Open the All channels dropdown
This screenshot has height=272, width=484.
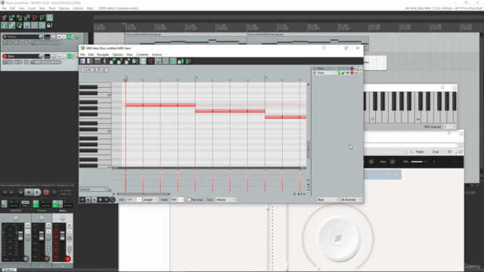click(x=351, y=199)
